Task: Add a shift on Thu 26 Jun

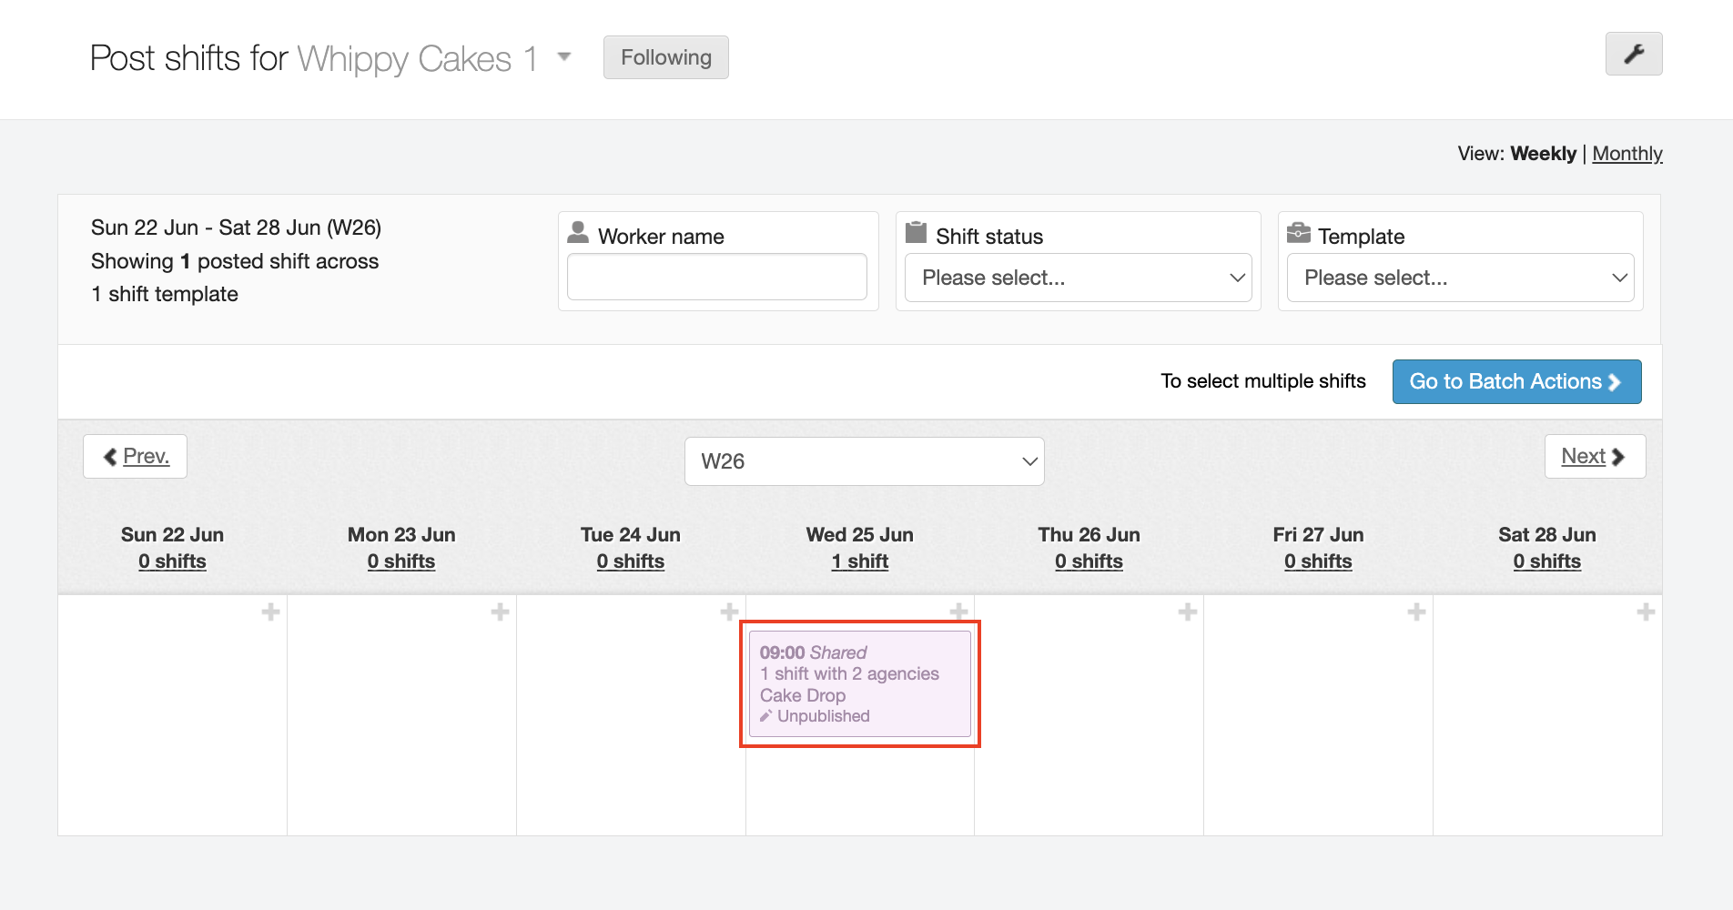Action: point(1187,612)
